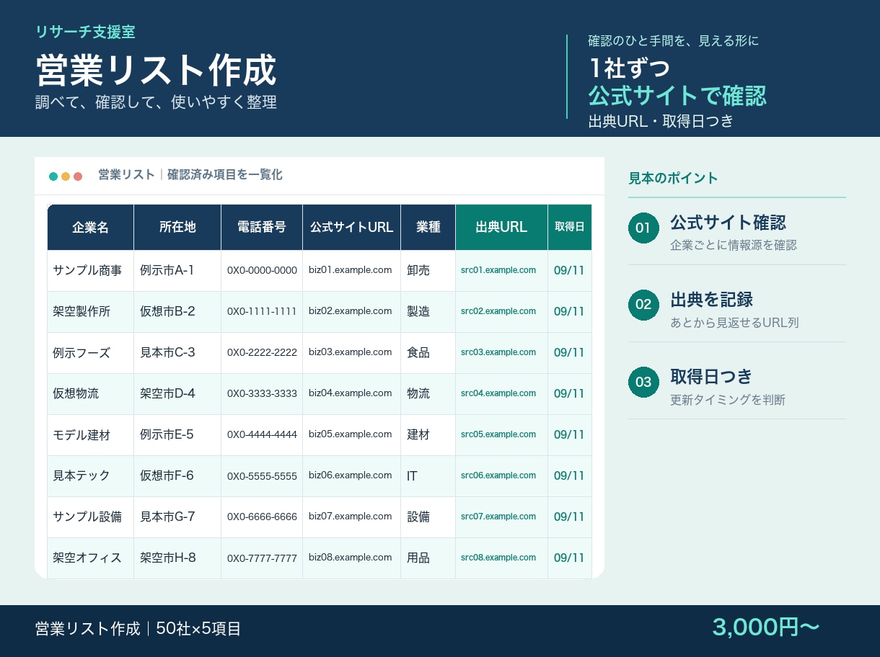Image resolution: width=880 pixels, height=657 pixels.
Task: Click phone number 0X0-7777-7777
Action: 262,558
